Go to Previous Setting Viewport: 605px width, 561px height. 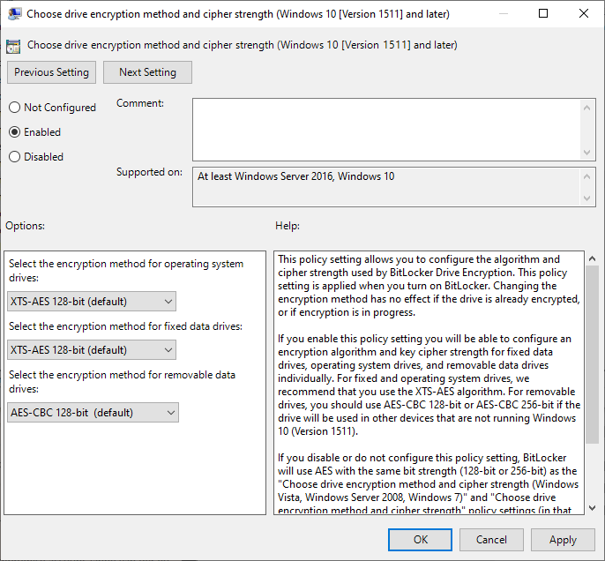point(51,72)
